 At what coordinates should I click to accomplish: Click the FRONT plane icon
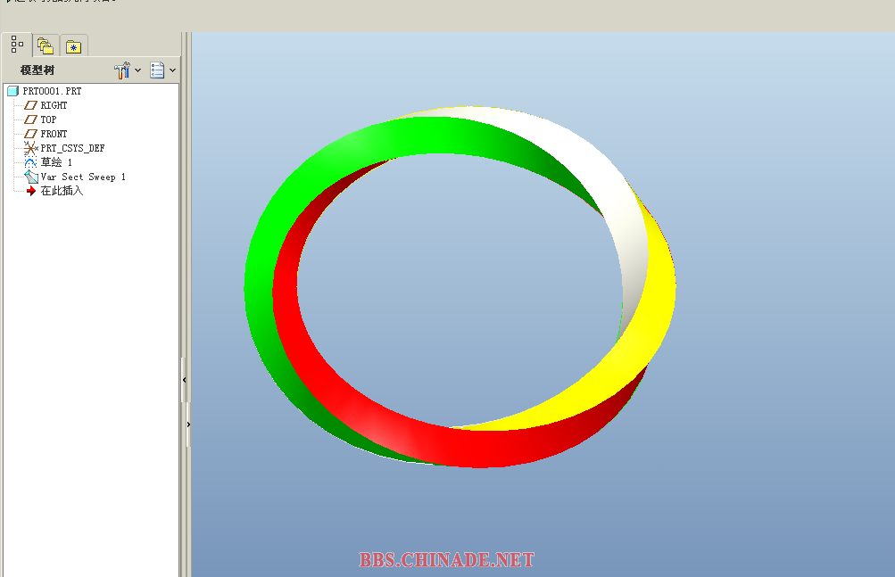[x=31, y=134]
